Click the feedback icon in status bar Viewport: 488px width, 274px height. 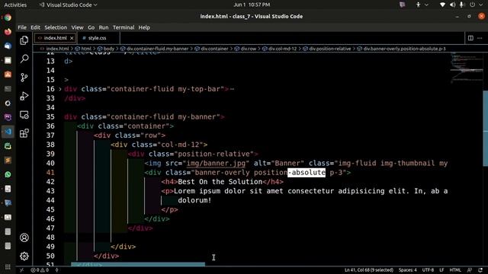coord(470,270)
